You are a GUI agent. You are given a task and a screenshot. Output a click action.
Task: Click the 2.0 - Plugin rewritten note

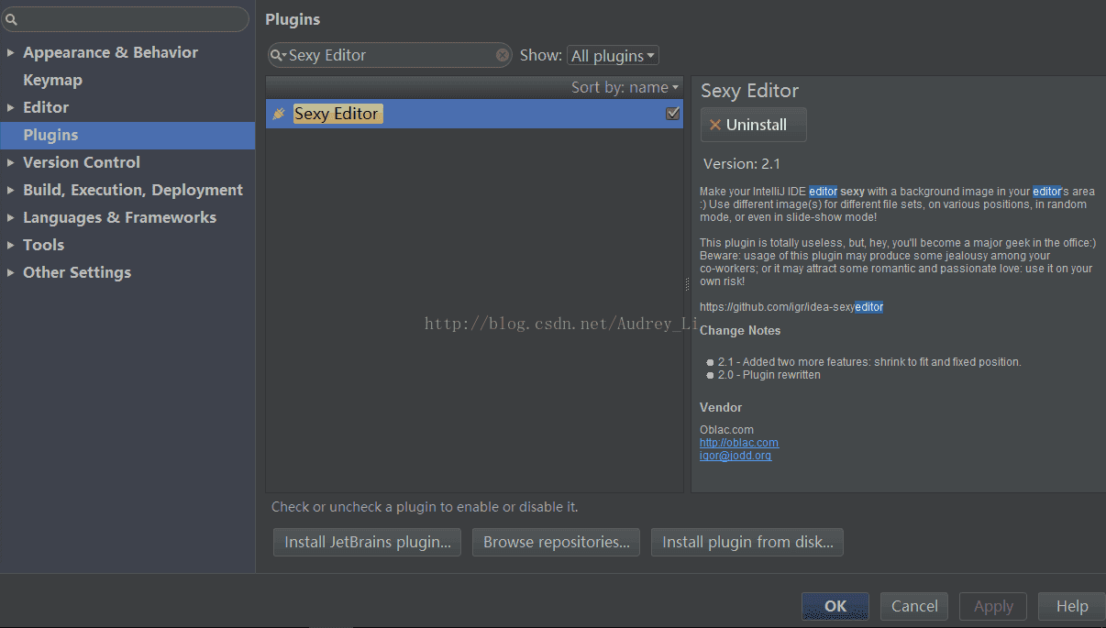pos(769,375)
